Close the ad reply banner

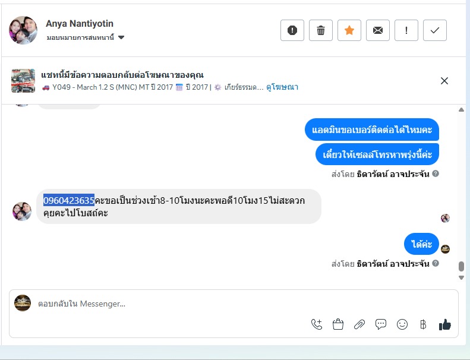(444, 81)
